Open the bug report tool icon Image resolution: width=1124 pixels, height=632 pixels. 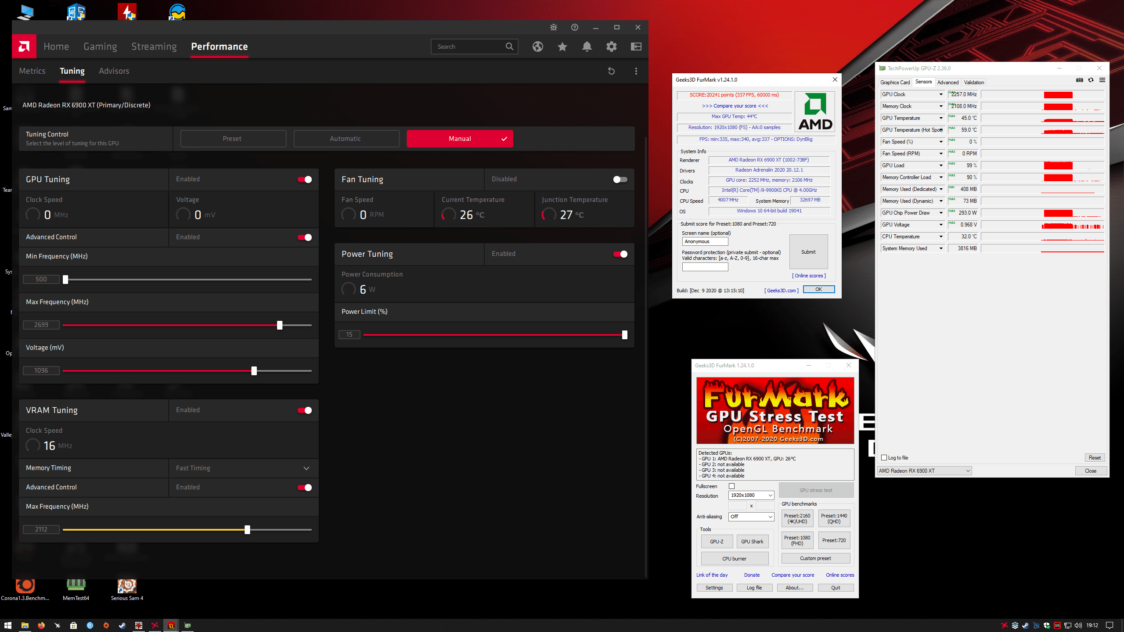[554, 27]
